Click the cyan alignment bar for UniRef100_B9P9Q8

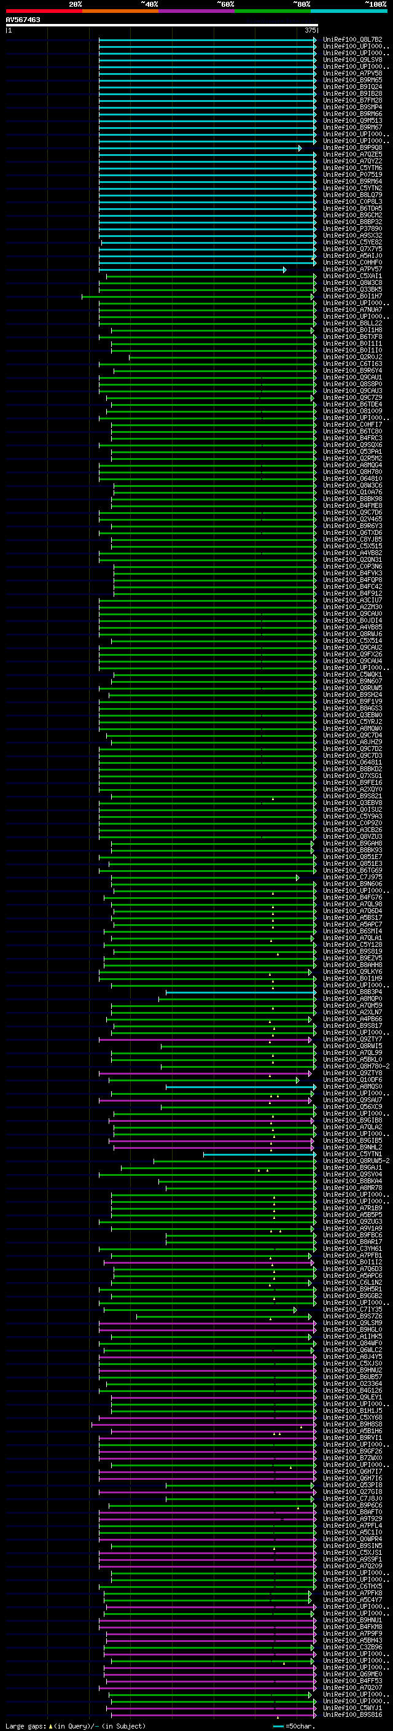pos(200,149)
